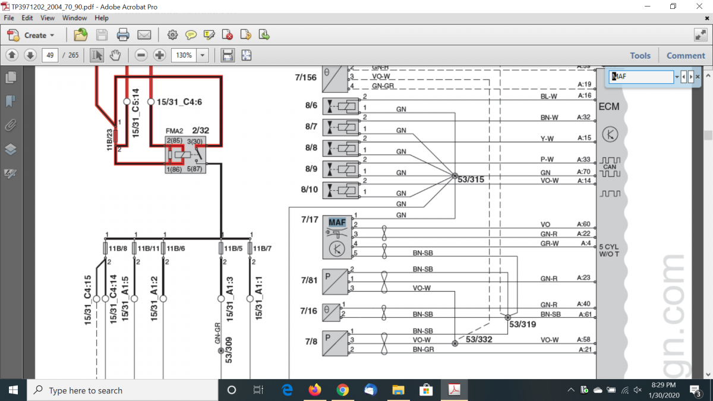
Task: Click the Open file folder icon
Action: (x=81, y=35)
